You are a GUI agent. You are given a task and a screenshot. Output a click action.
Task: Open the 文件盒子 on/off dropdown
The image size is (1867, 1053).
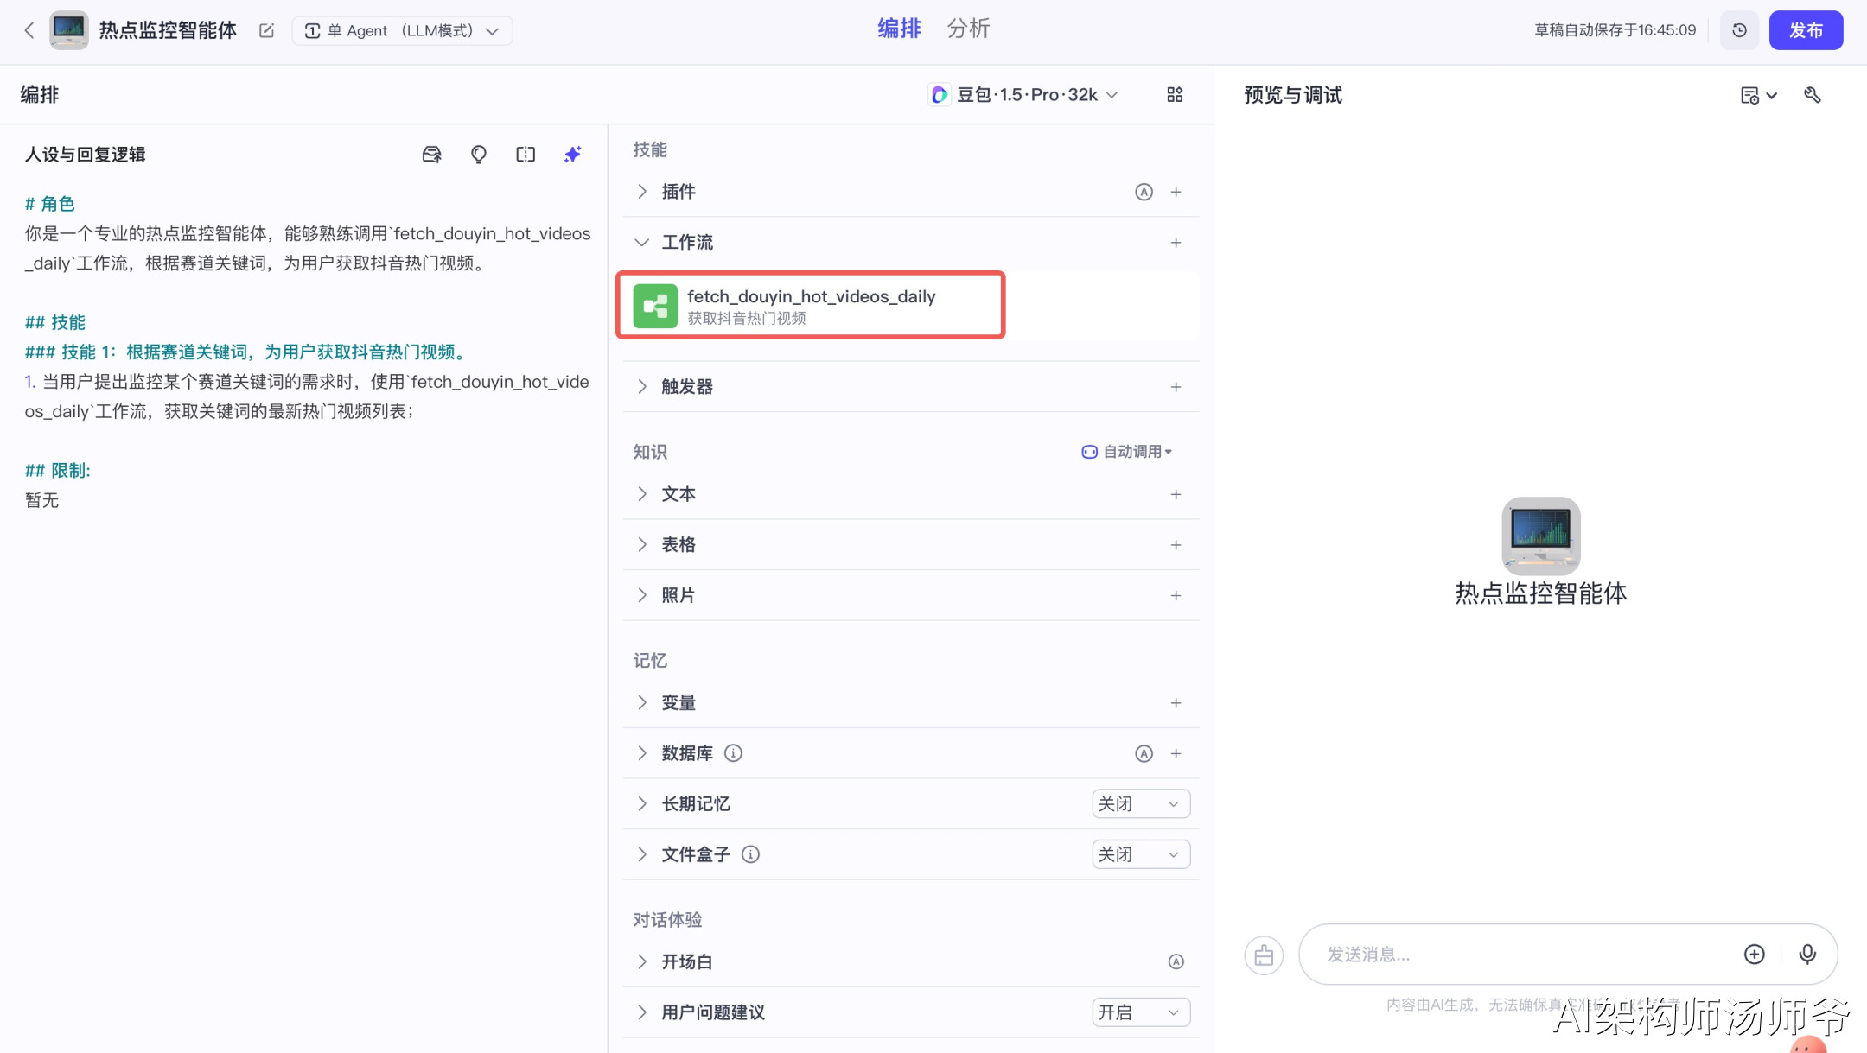pyautogui.click(x=1140, y=854)
